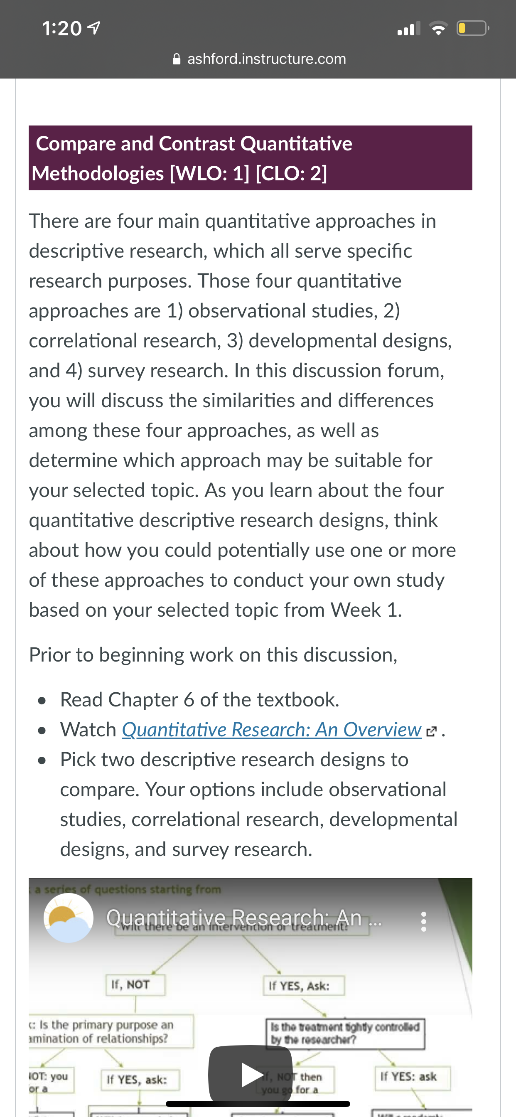Tap the 1:20 clock in status bar
The width and height of the screenshot is (516, 1117).
(x=61, y=29)
